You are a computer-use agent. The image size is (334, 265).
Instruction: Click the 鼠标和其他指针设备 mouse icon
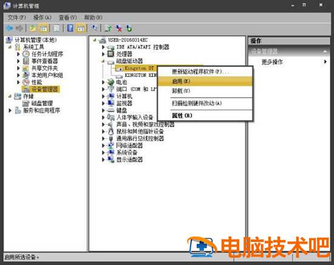111,132
